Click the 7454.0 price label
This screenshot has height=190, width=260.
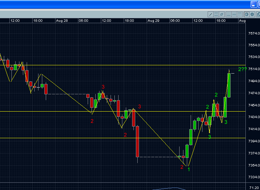(254, 105)
